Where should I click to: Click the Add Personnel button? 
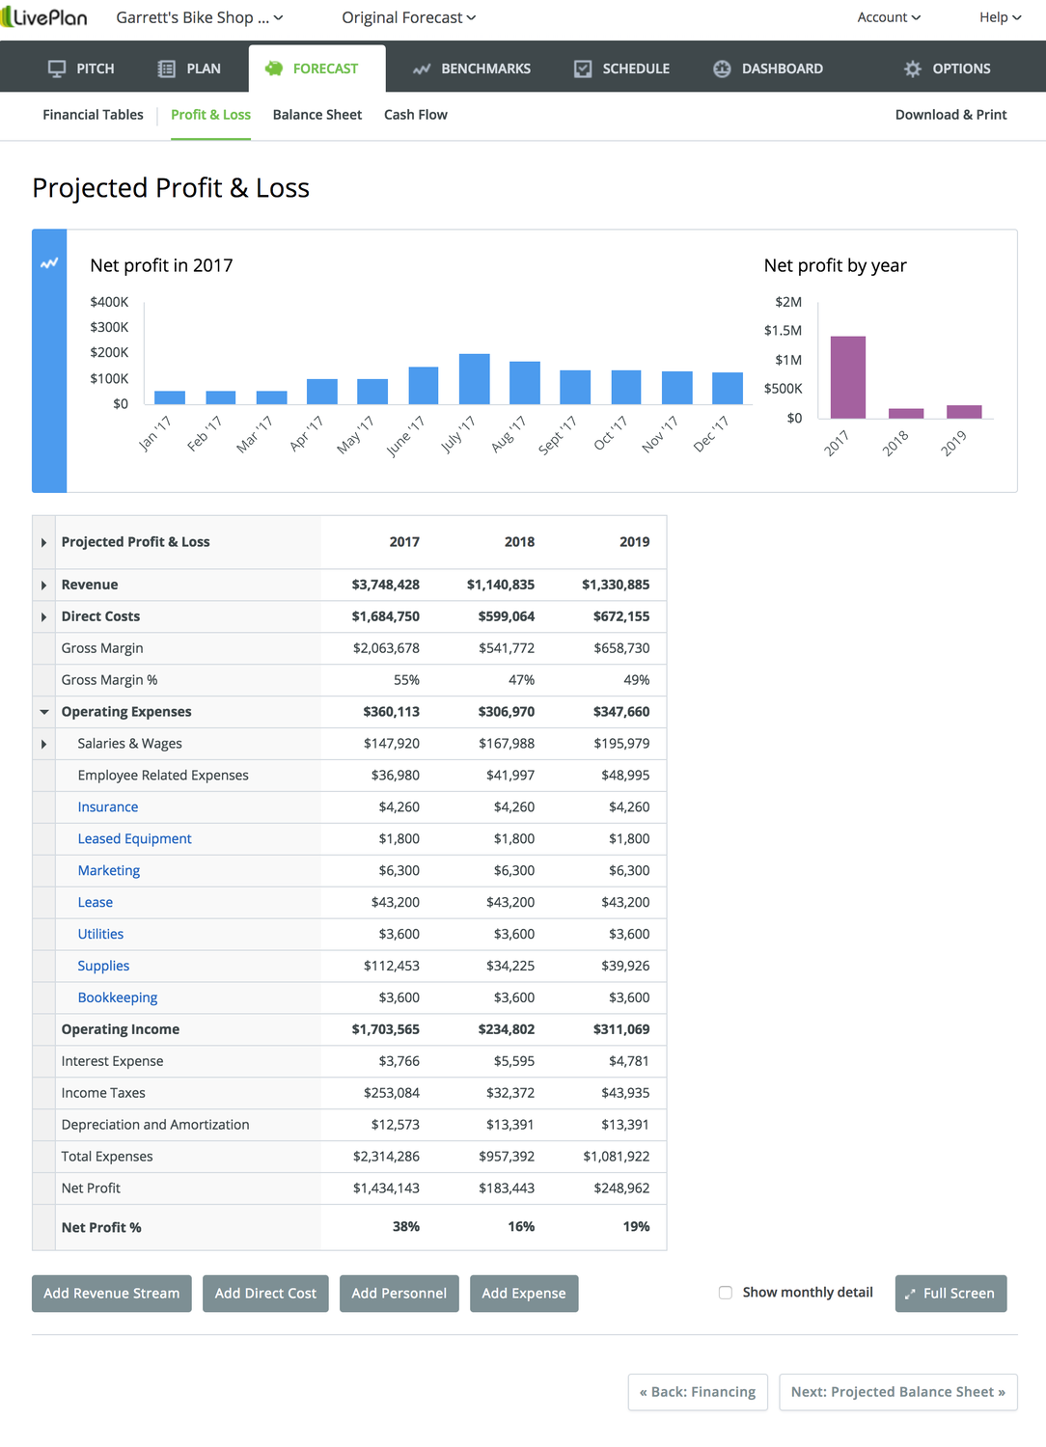pos(399,1293)
